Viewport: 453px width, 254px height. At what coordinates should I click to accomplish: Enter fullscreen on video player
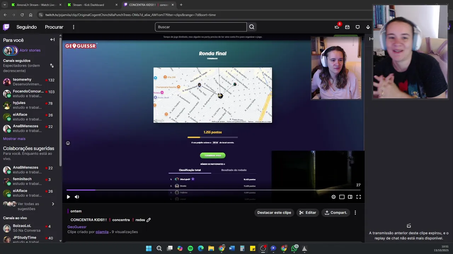click(x=359, y=197)
